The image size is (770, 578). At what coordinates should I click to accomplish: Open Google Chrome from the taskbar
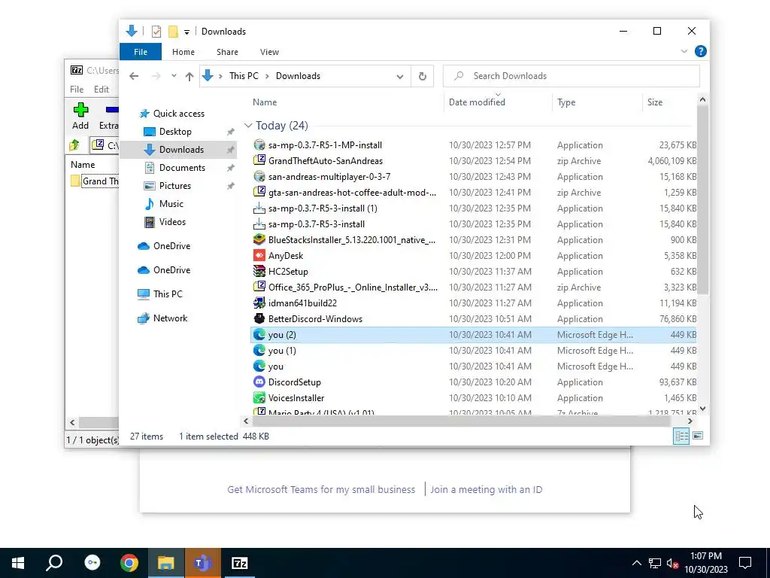click(129, 563)
